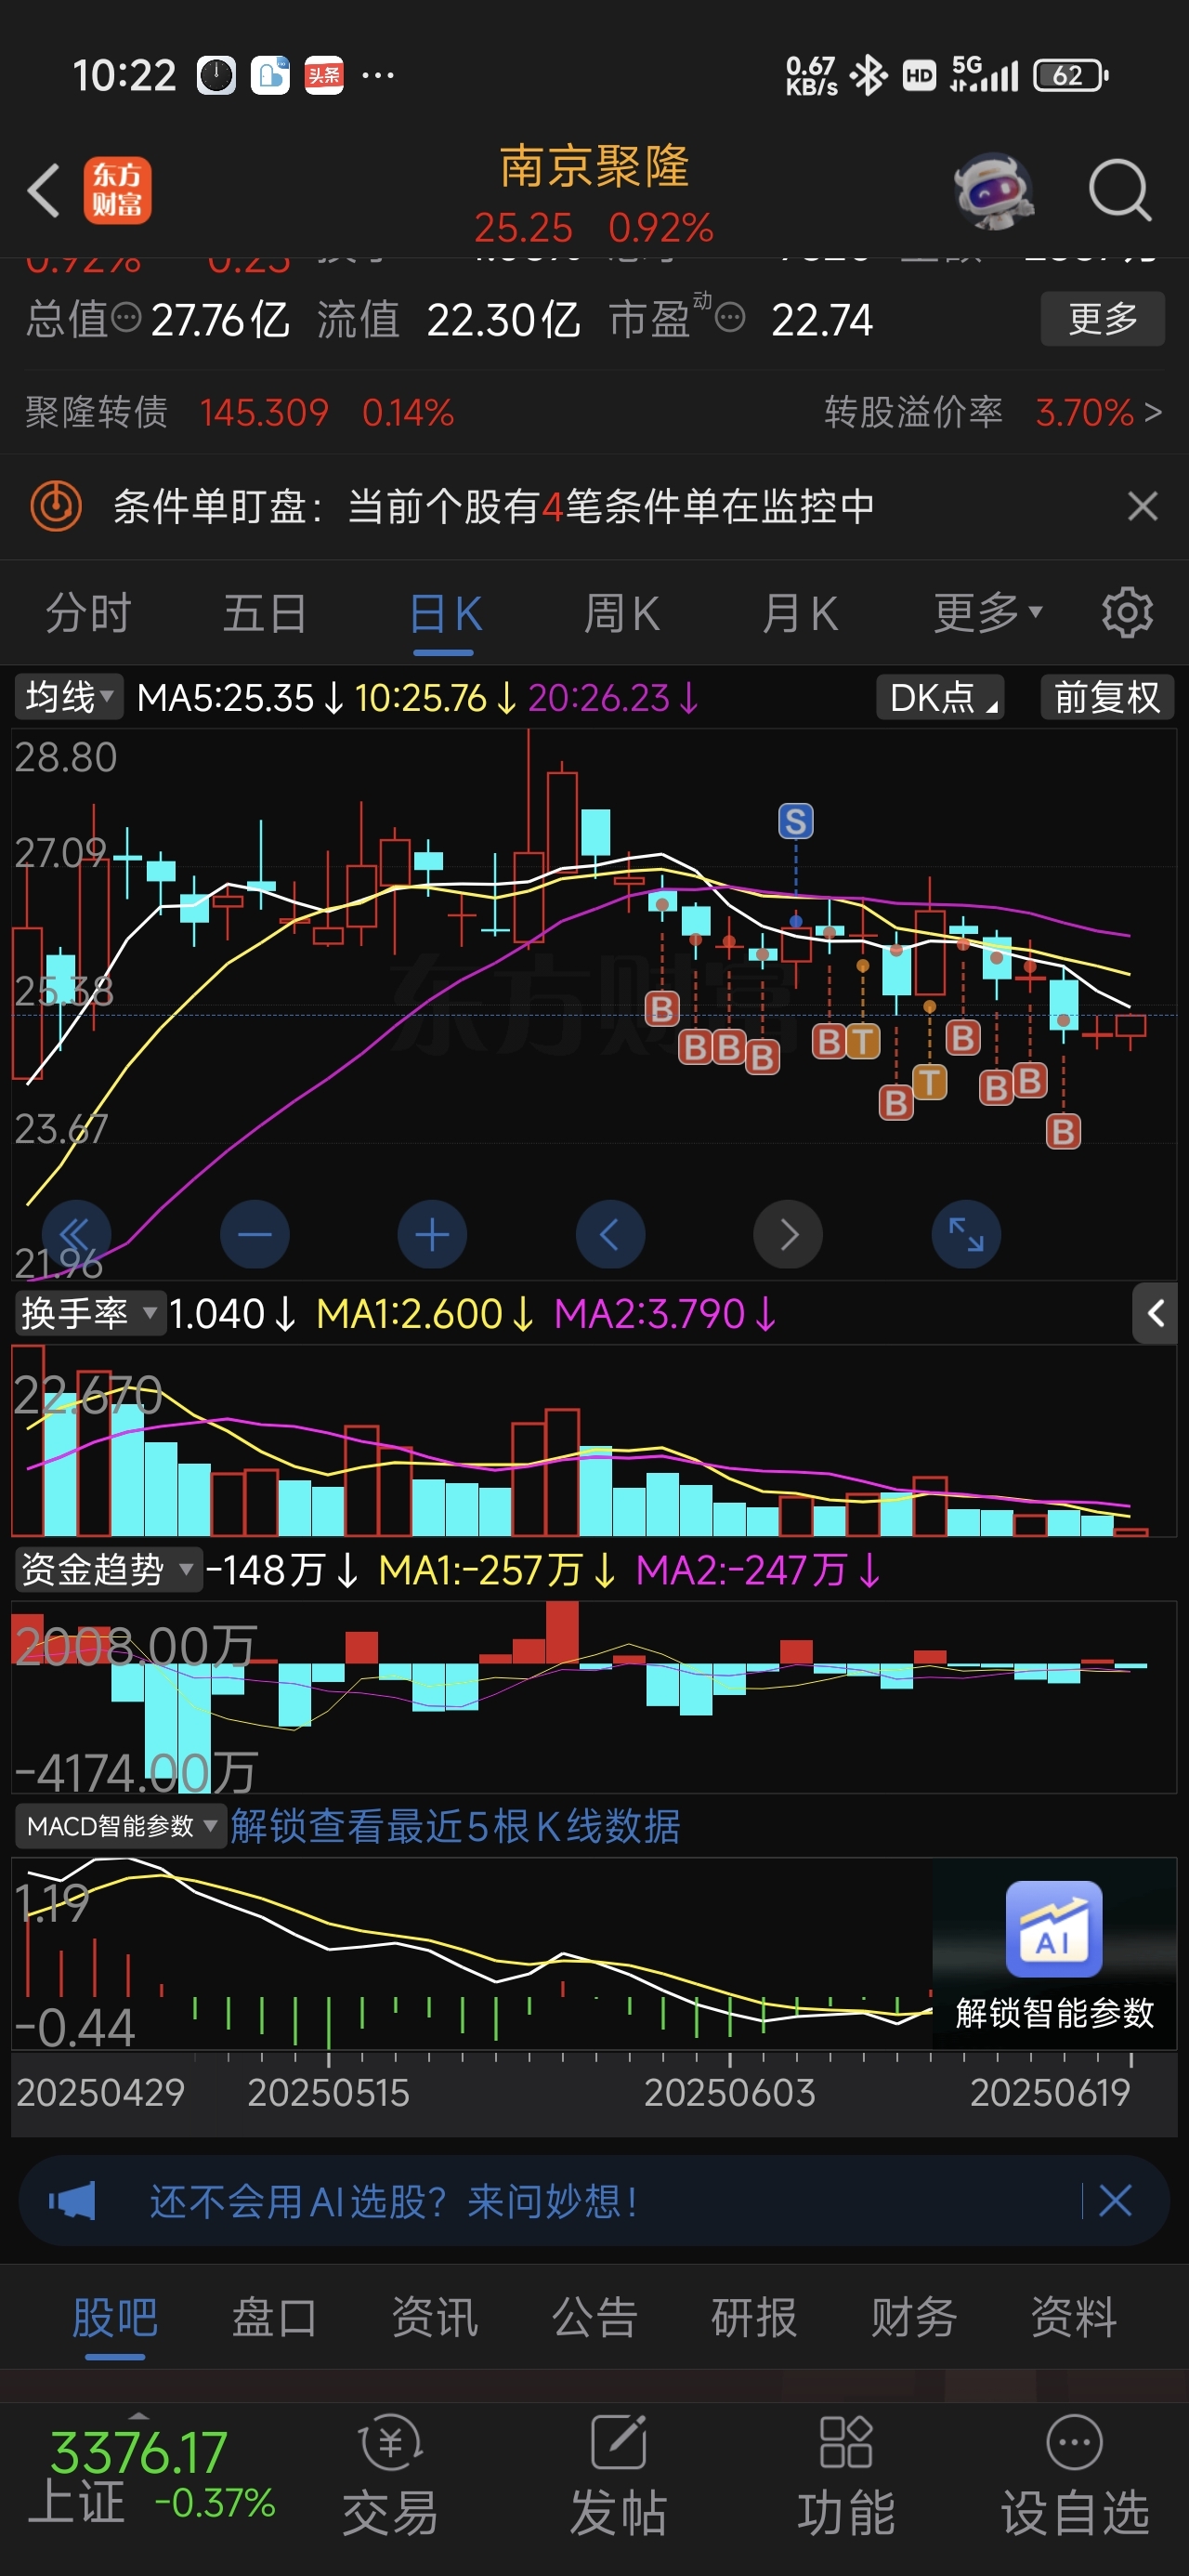Close the AI选股 banner
This screenshot has width=1189, height=2576.
tap(1115, 2201)
